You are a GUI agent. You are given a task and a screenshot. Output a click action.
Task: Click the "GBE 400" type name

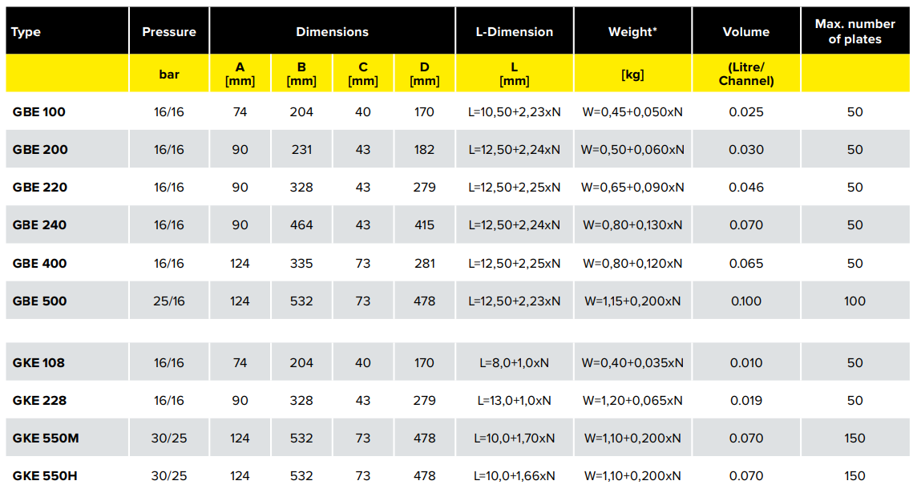pos(39,263)
